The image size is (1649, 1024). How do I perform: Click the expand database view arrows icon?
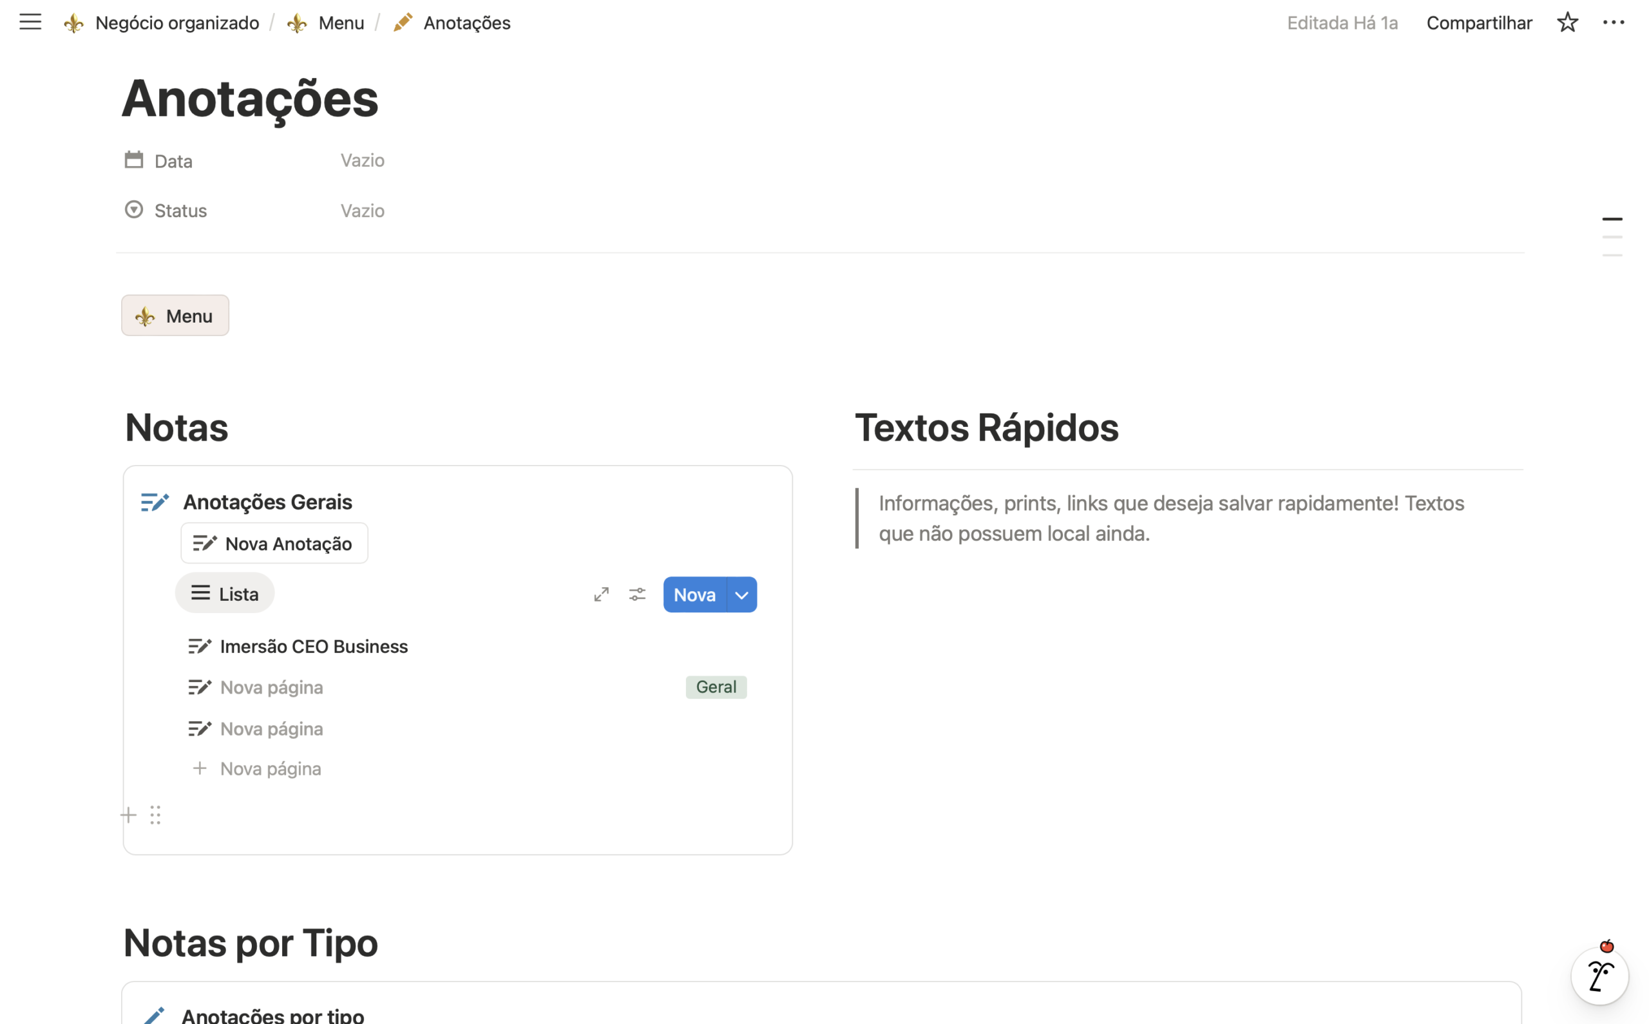pos(602,594)
